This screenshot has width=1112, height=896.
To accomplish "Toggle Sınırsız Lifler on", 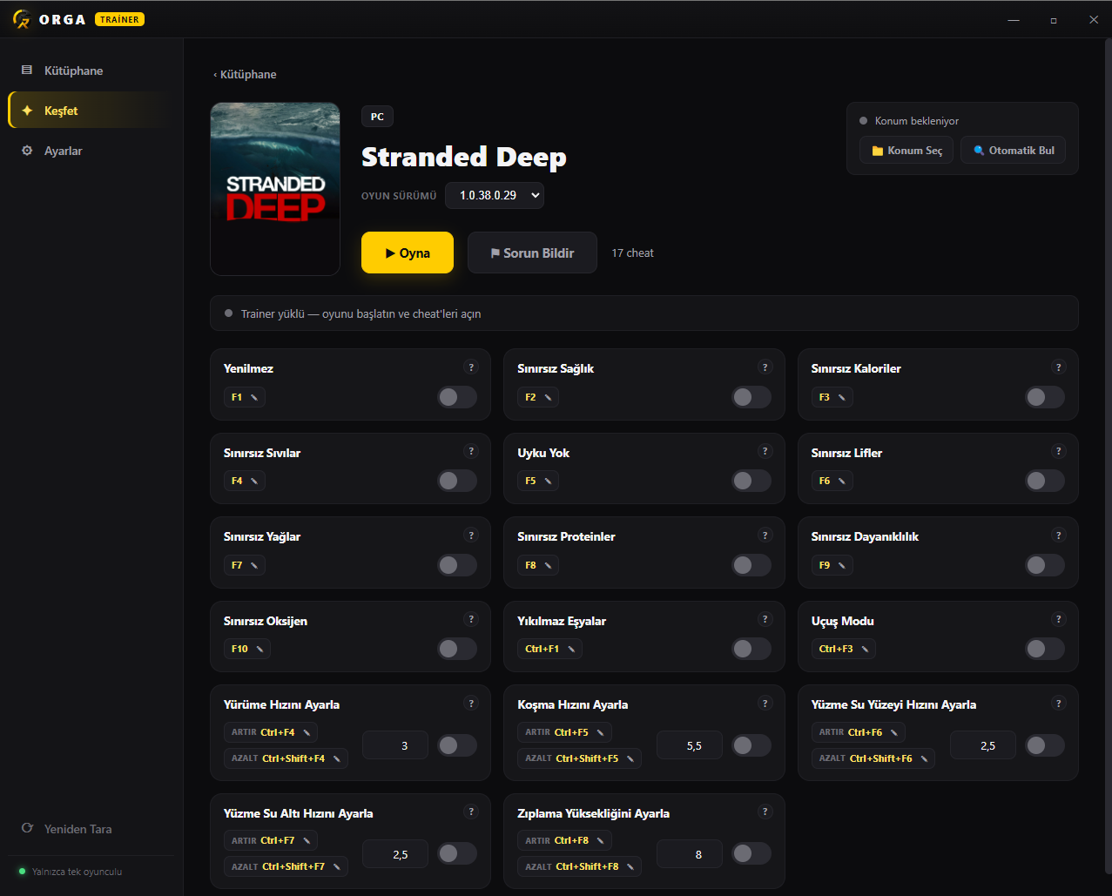I will (x=1045, y=481).
